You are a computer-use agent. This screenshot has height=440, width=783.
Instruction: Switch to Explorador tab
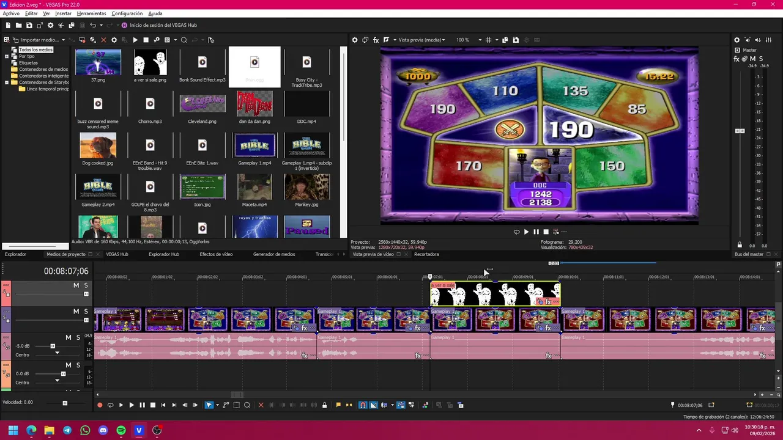(15, 254)
